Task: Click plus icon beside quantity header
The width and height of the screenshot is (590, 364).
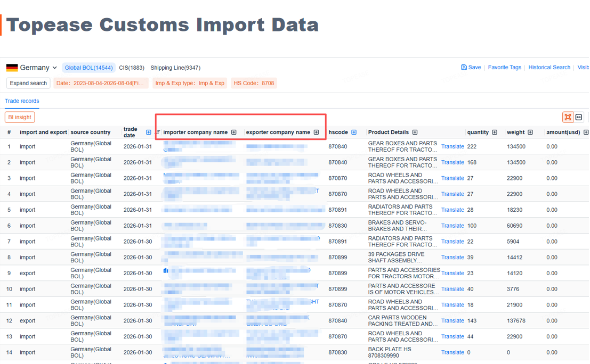Action: tap(495, 132)
